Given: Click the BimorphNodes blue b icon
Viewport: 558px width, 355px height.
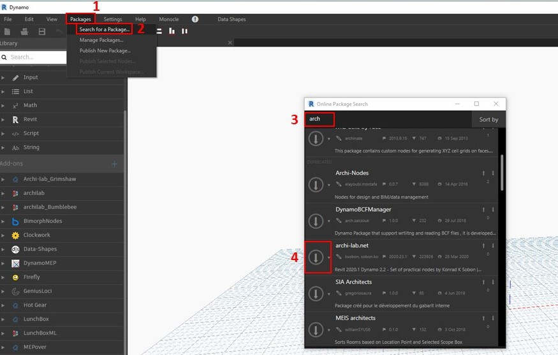Looking at the screenshot, I should point(15,221).
